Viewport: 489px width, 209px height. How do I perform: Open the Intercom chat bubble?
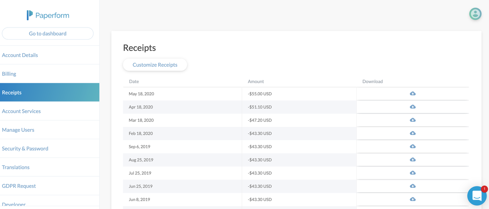pos(477,196)
